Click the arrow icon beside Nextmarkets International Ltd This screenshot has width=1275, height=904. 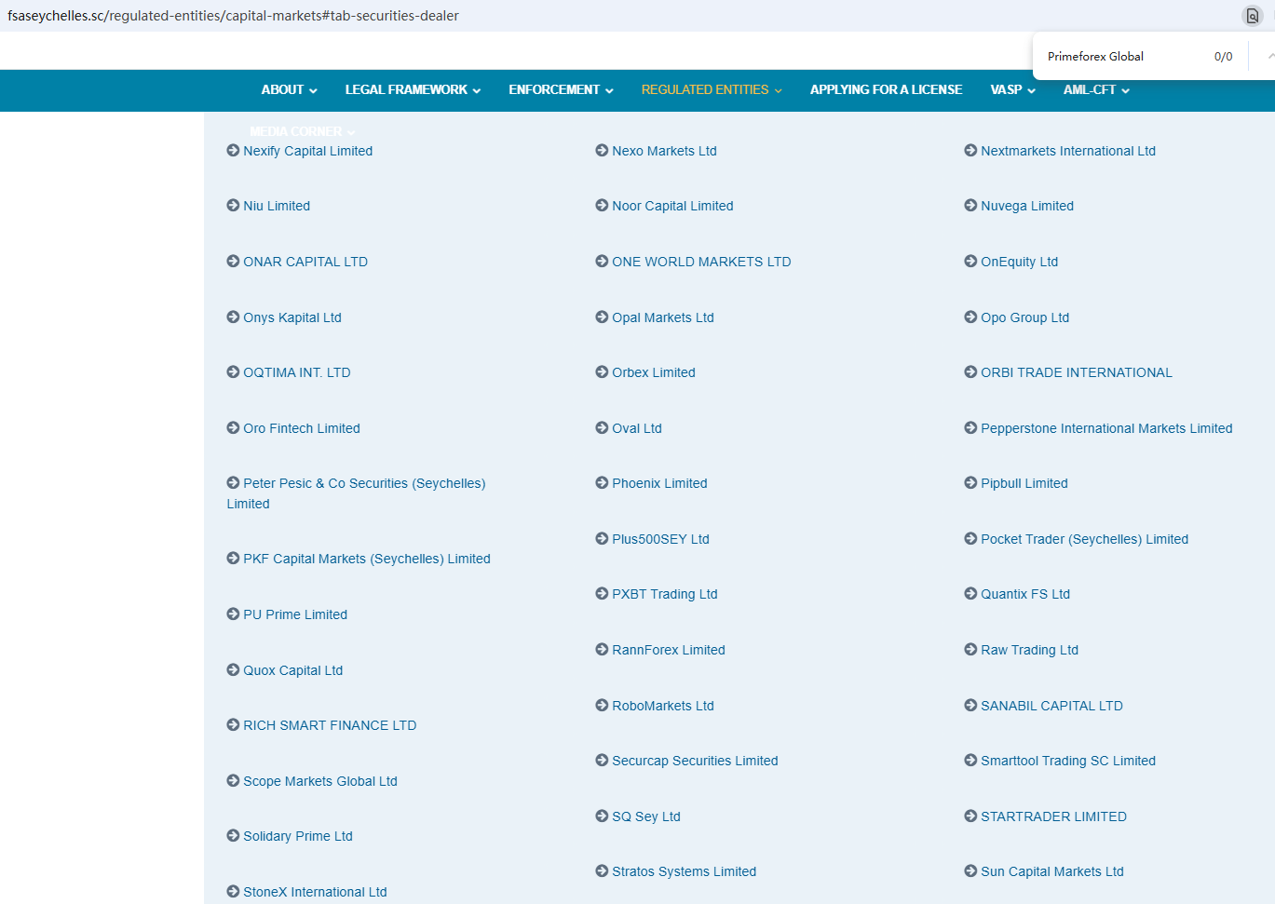[970, 150]
